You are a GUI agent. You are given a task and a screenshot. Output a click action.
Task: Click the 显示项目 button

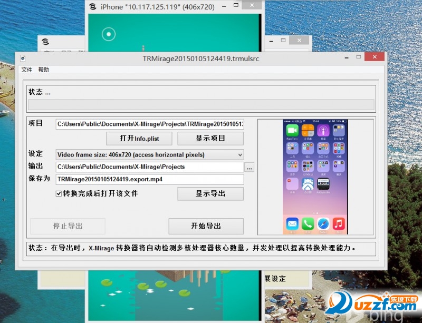210,139
